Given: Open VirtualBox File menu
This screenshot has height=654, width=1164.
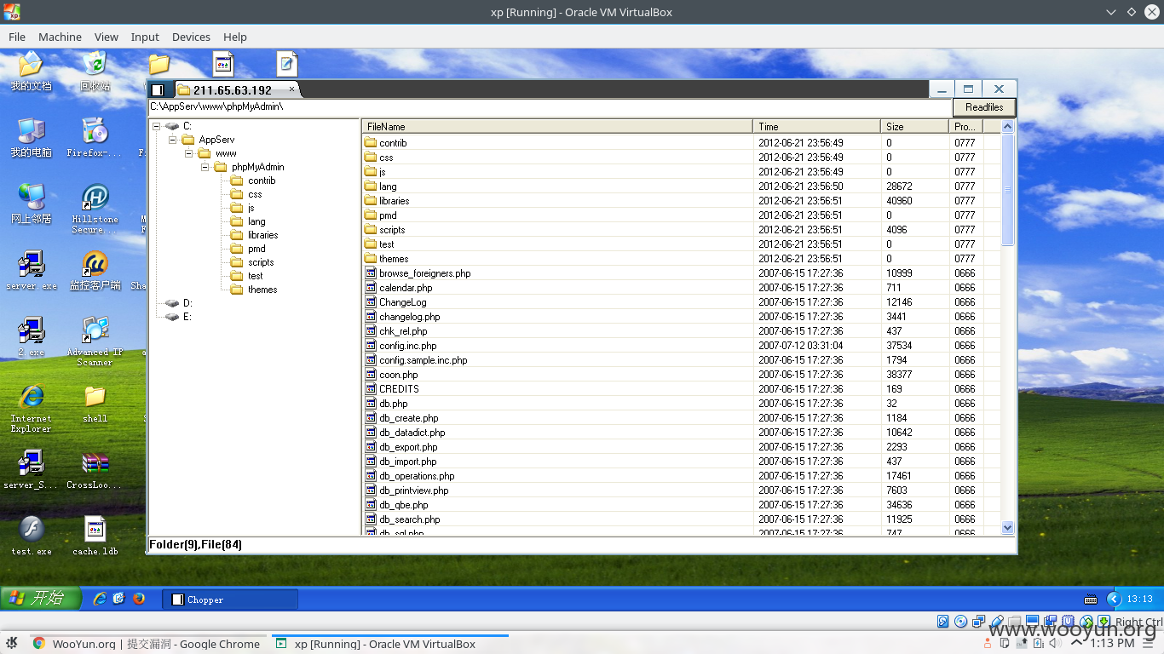Looking at the screenshot, I should 17,37.
